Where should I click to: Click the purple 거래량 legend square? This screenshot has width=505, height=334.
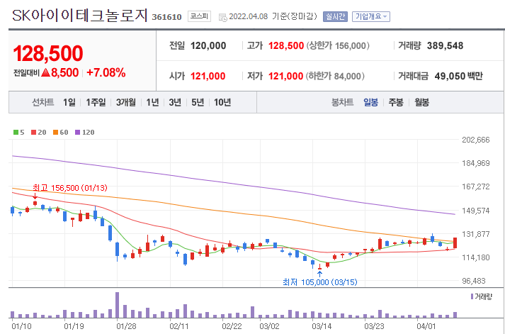472,296
